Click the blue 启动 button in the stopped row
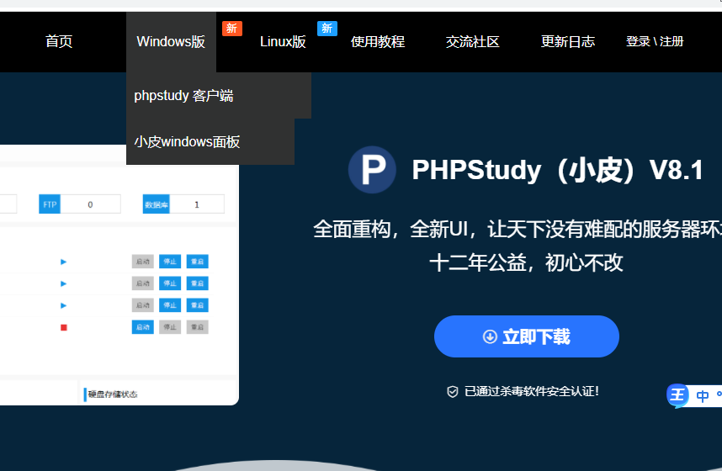Screen dimensions: 722x471 (x=143, y=327)
